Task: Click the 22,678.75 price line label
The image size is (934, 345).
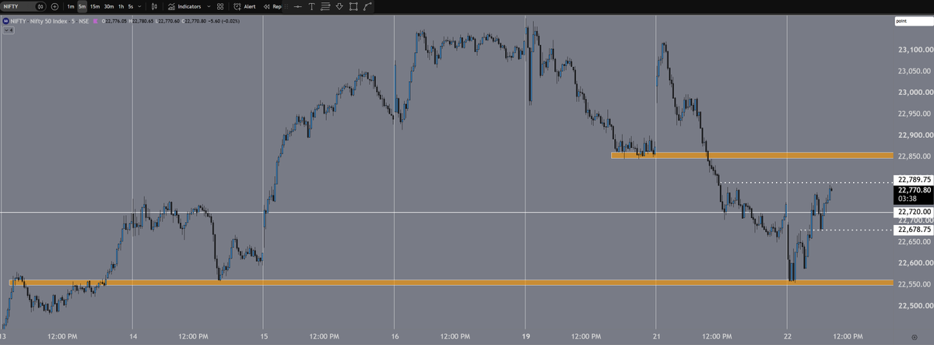Action: point(912,230)
